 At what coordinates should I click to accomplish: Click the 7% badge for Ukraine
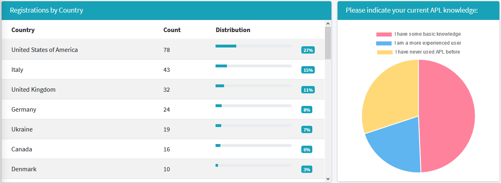307,130
